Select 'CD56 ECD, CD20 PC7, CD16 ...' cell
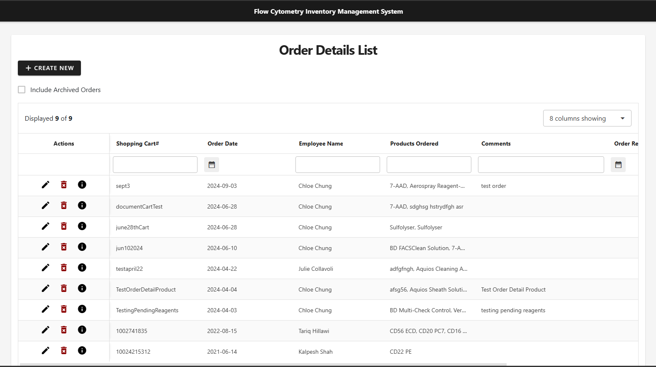 [428, 331]
